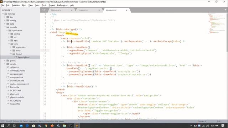Open the tab list dropdown arrow
228x128 pixels.
(x=226, y=10)
